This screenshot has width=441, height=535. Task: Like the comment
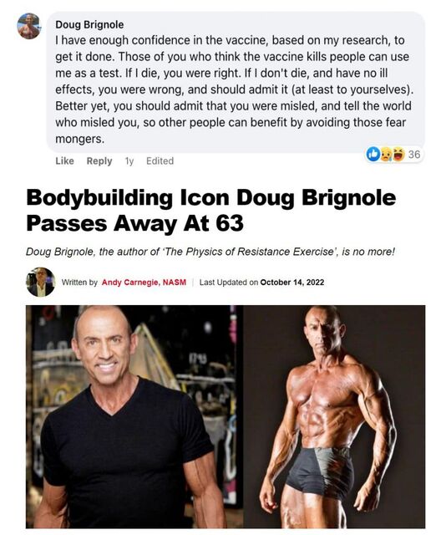coord(65,160)
